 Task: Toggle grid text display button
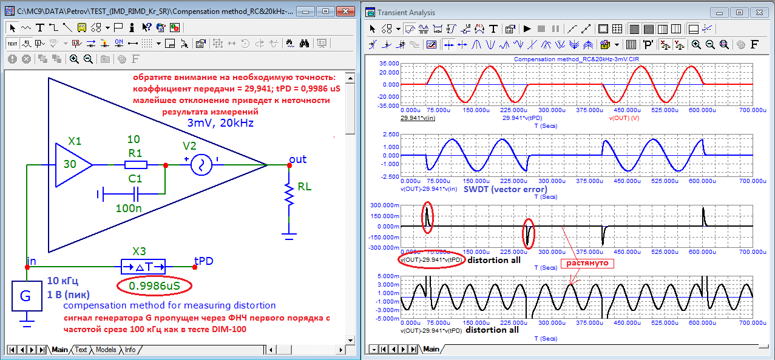coord(12,43)
